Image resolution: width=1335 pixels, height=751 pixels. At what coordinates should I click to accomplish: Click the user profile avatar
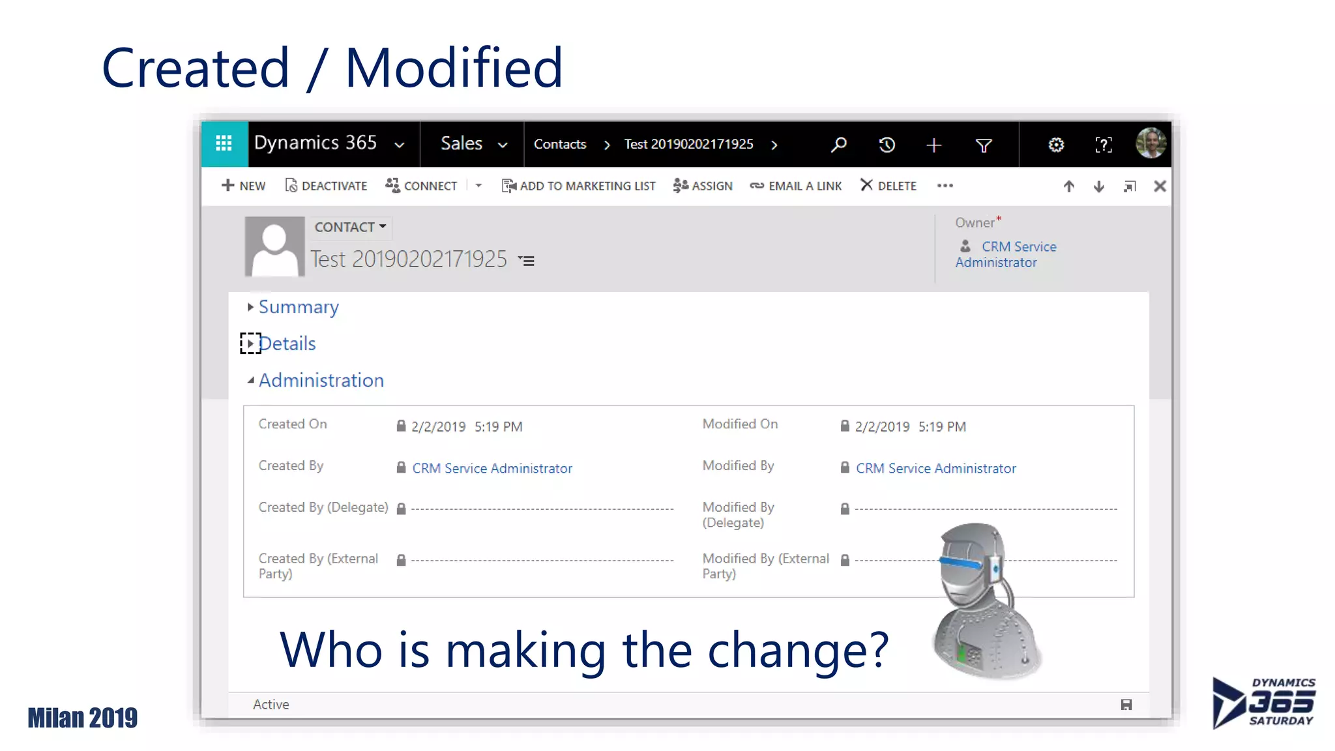pyautogui.click(x=1151, y=143)
